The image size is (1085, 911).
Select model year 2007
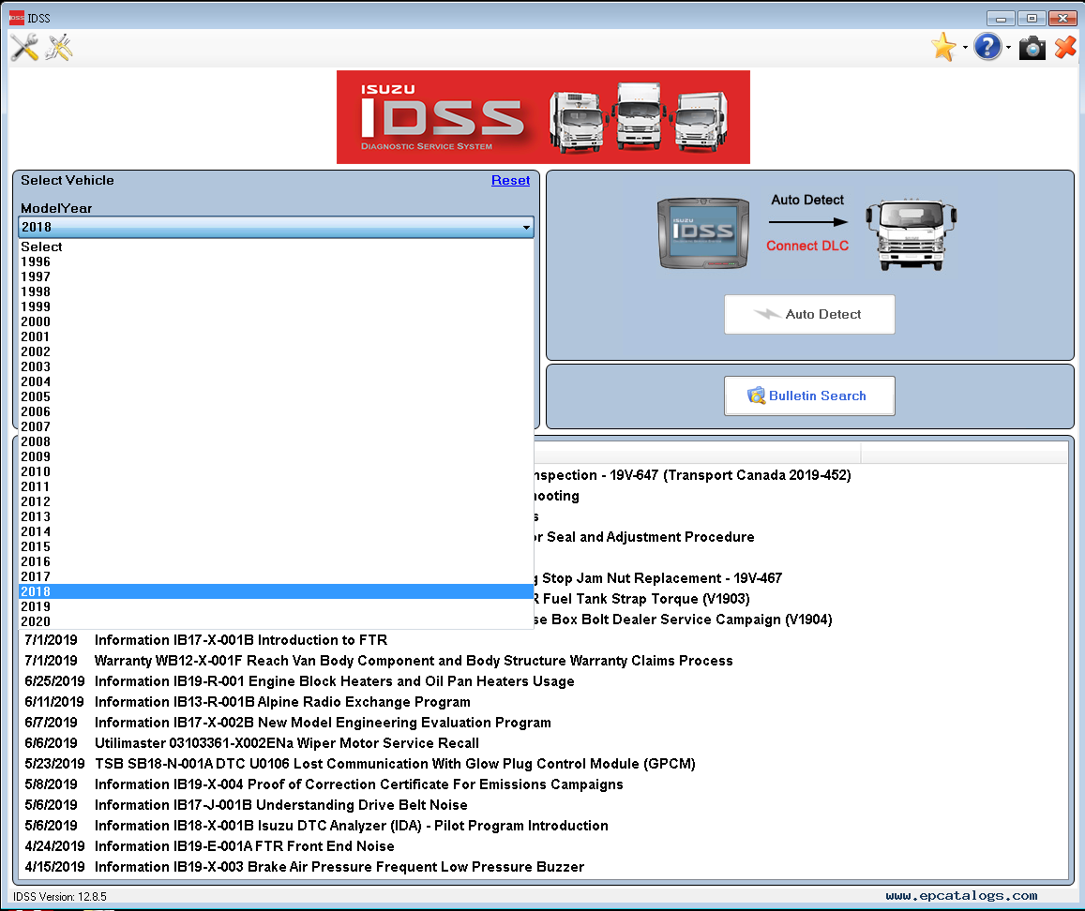[276, 426]
